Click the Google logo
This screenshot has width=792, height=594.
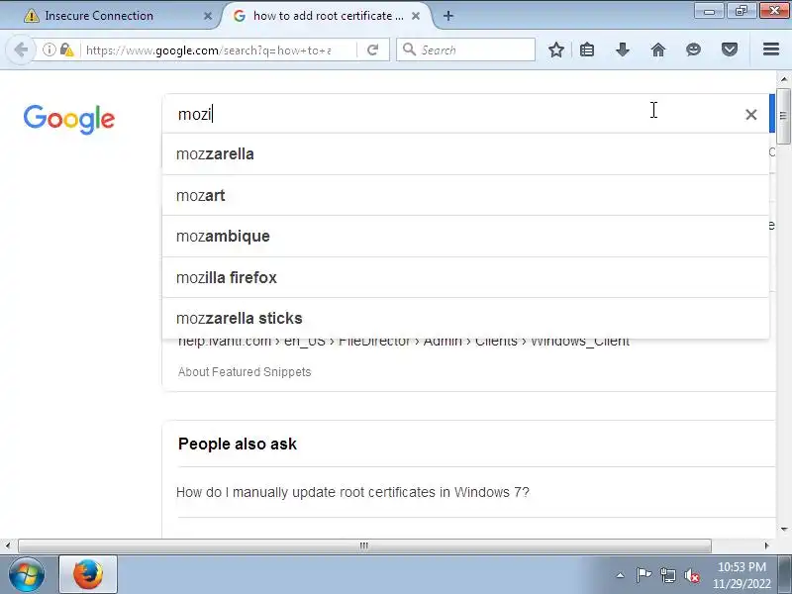[69, 119]
